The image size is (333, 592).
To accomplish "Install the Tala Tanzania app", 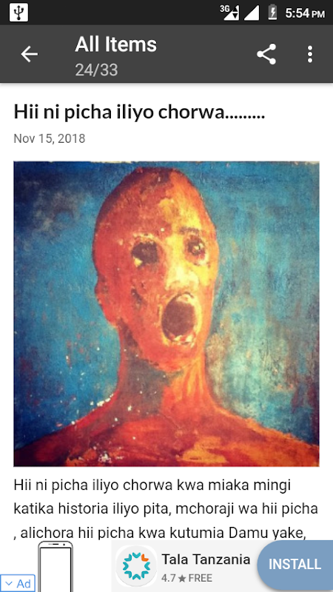I will point(295,565).
